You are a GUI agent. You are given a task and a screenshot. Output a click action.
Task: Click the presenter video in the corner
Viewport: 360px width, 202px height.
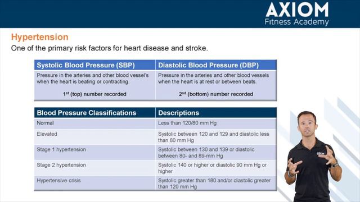(x=313, y=156)
